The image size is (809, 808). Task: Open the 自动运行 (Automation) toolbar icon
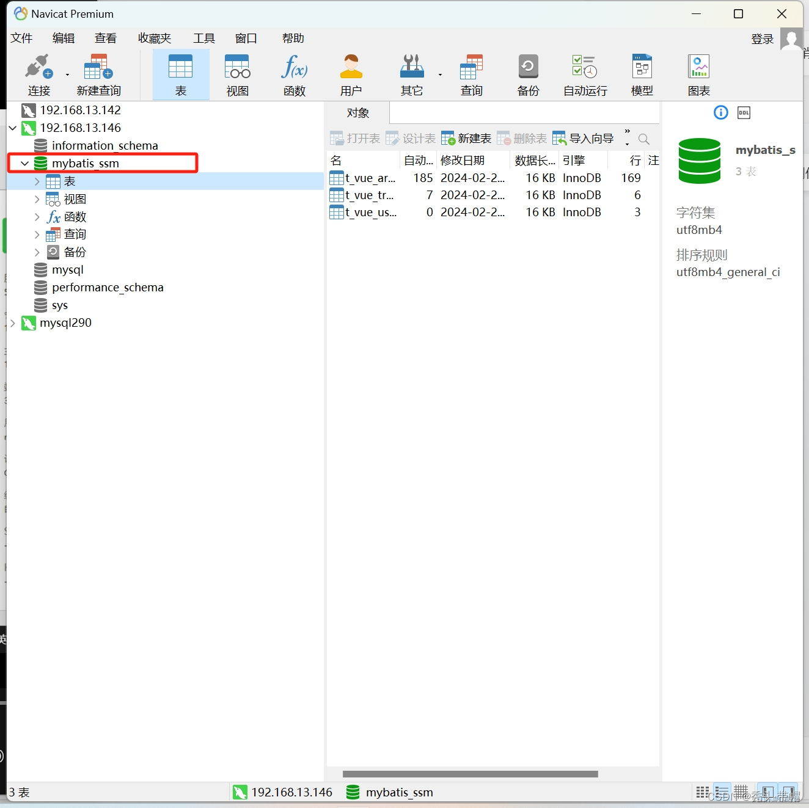[585, 75]
